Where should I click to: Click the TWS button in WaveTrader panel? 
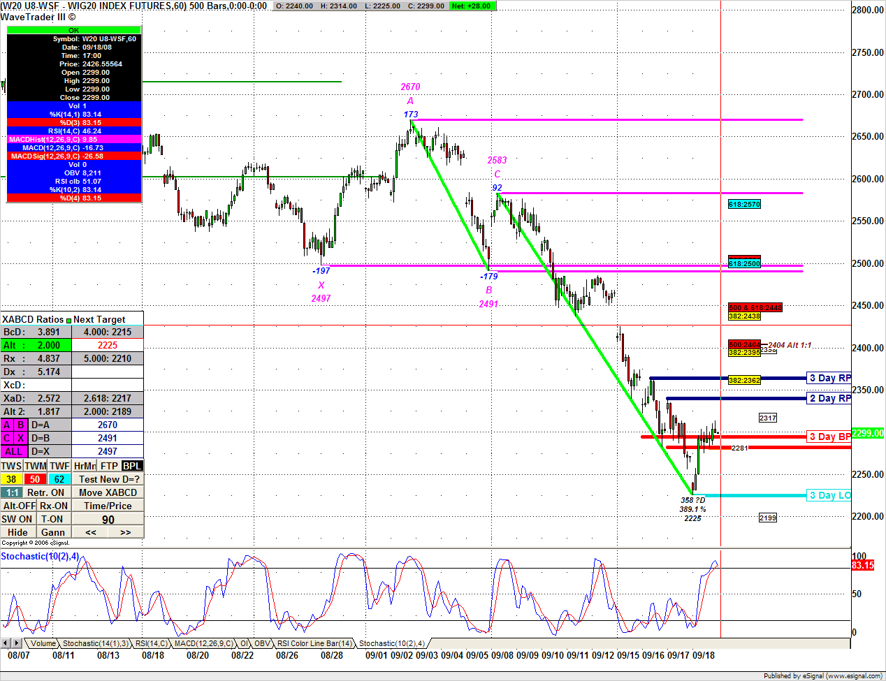[12, 466]
